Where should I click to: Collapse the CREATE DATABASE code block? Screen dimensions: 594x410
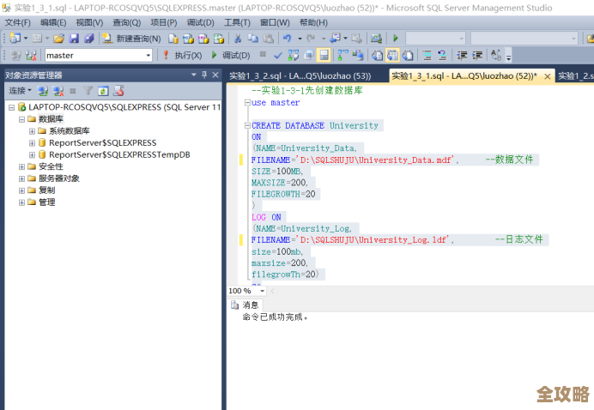pos(247,125)
